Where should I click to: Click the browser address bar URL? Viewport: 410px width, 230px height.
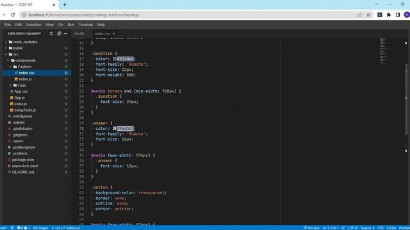point(84,15)
